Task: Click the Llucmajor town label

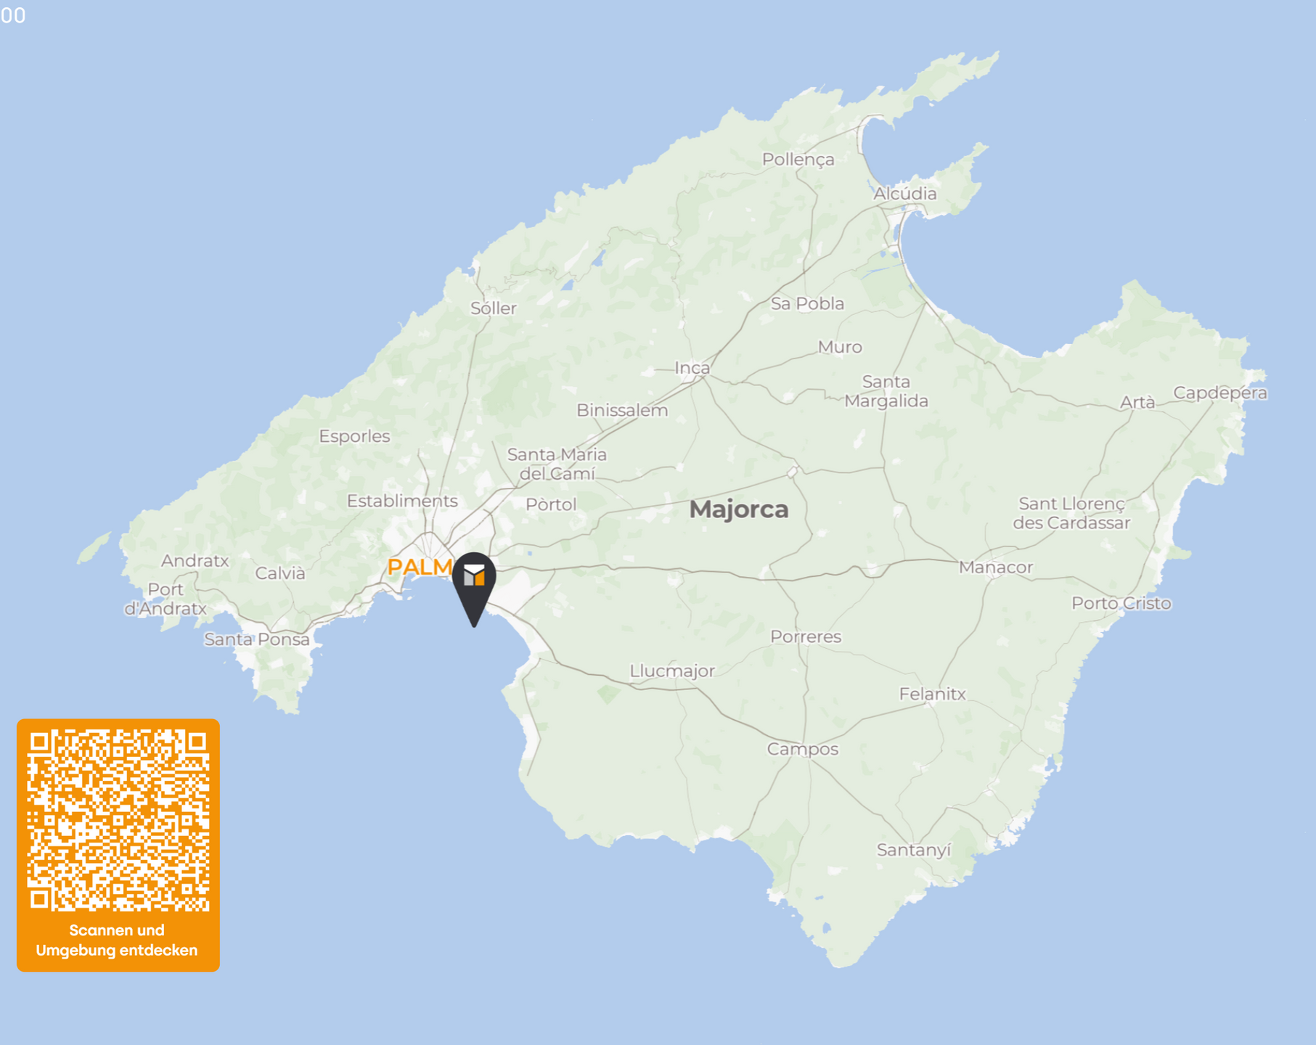Action: [672, 671]
